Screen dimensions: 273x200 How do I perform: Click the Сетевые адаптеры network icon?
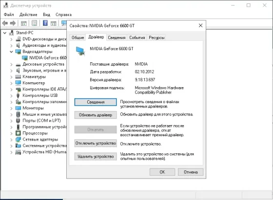click(18, 139)
